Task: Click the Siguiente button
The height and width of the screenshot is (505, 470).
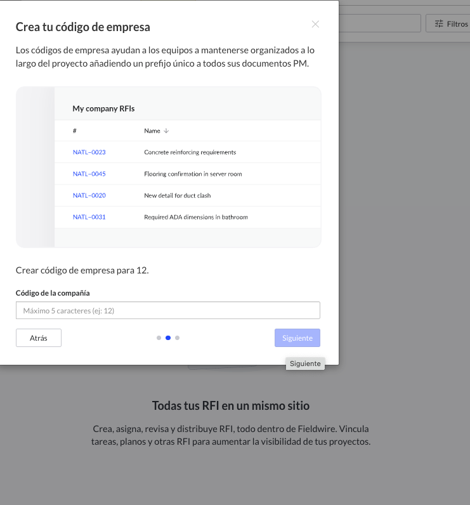Action: (x=297, y=338)
